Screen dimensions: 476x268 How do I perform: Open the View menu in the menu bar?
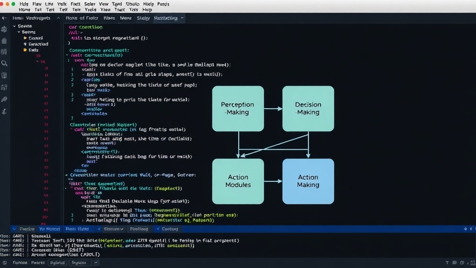(104, 4)
